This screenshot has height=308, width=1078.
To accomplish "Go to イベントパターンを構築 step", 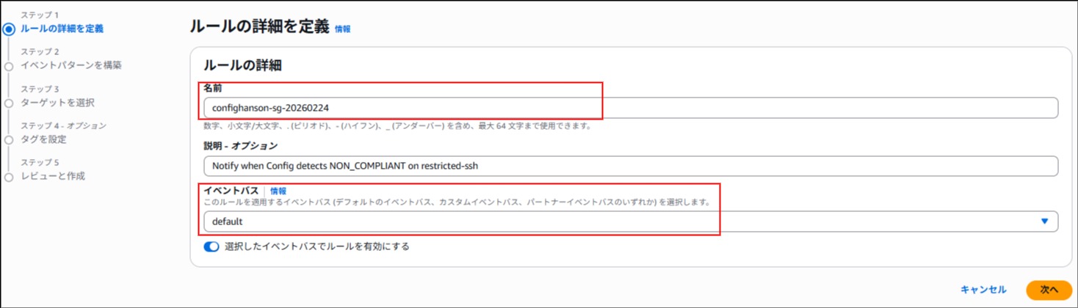I will coord(71,65).
